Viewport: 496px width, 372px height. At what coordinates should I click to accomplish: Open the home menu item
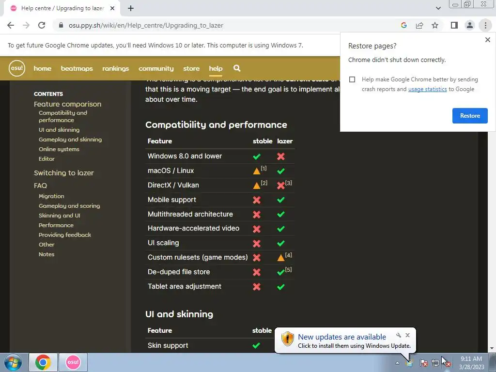[x=43, y=68]
